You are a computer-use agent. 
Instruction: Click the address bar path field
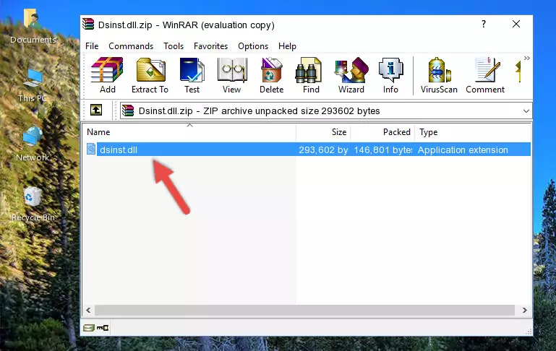point(325,110)
